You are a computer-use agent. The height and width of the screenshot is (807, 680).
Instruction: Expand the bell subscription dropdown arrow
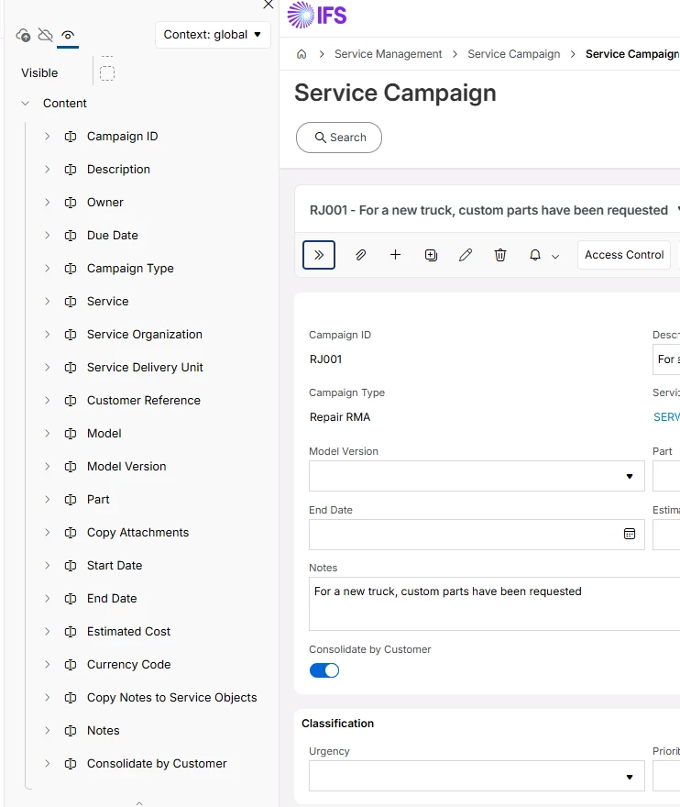[x=555, y=256]
